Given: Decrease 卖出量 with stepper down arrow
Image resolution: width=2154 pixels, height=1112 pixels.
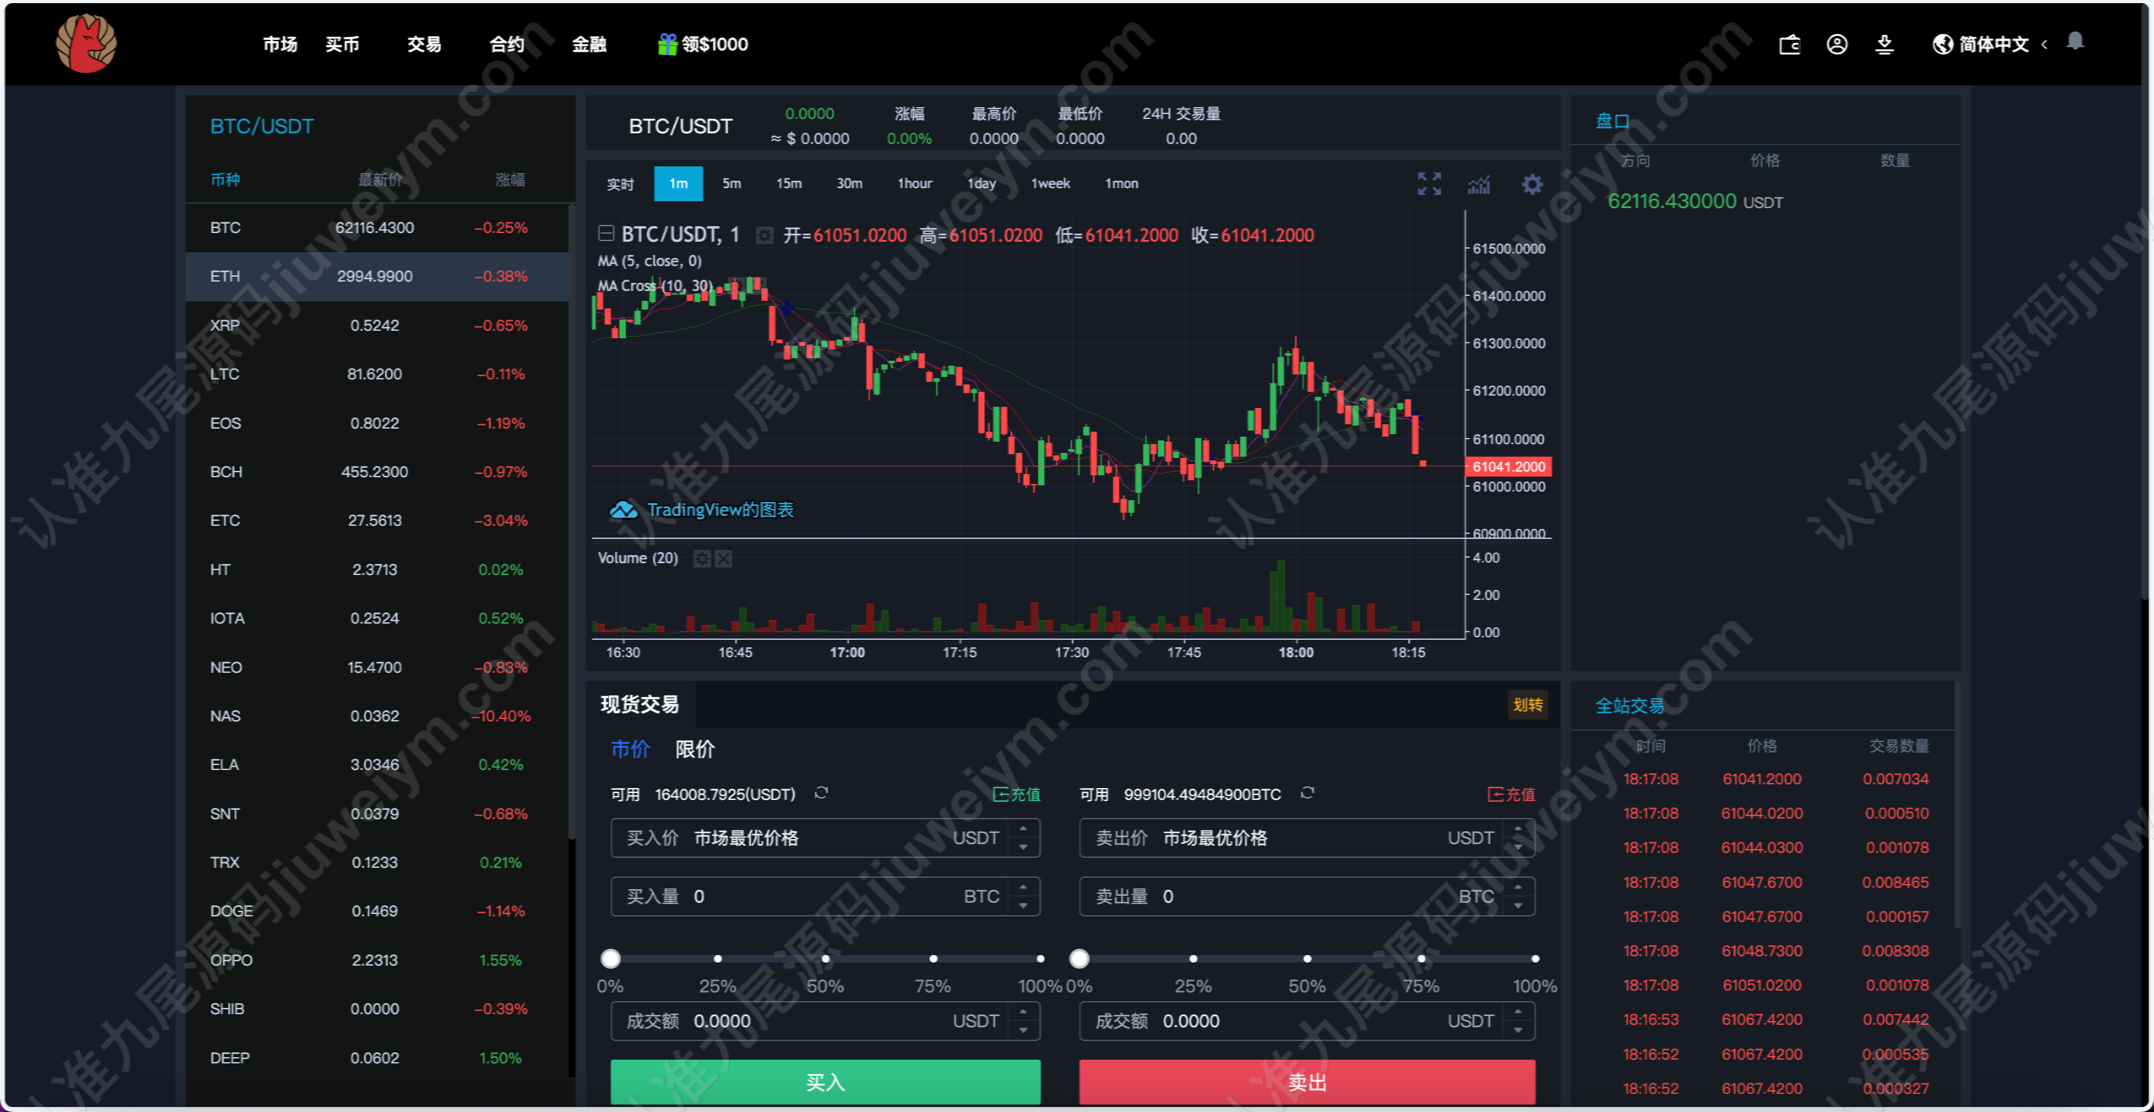Looking at the screenshot, I should (x=1518, y=906).
